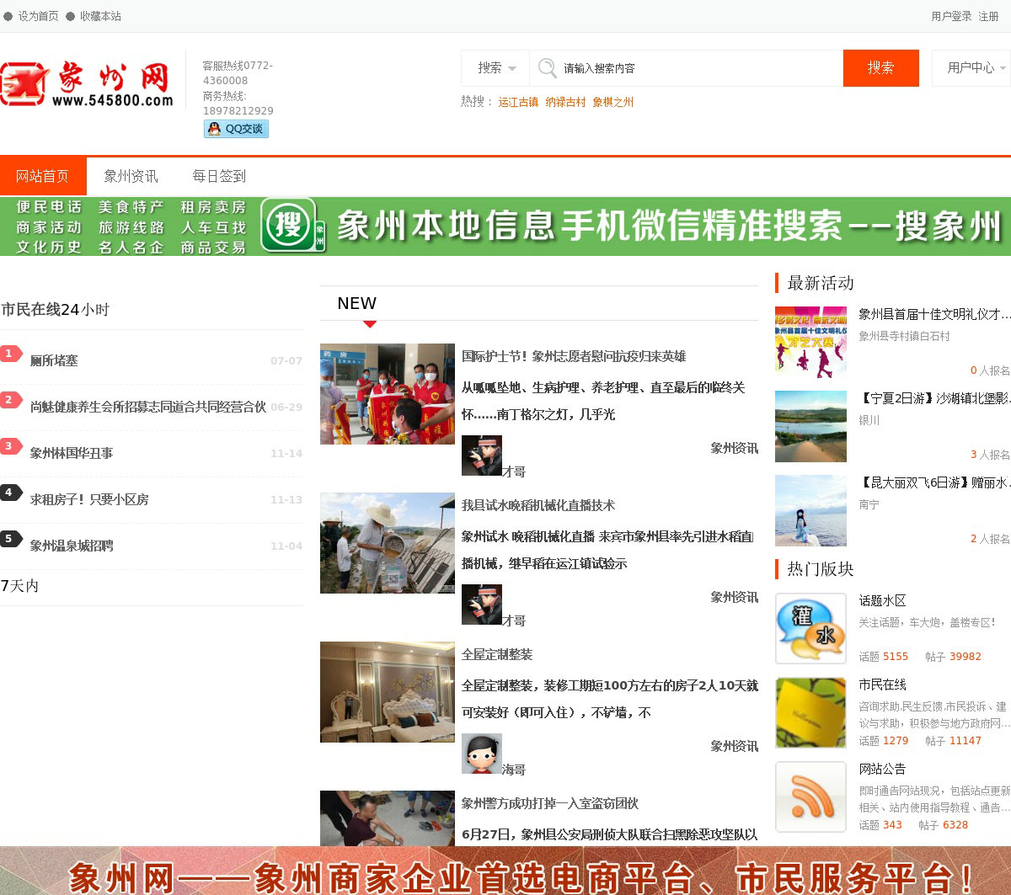The width and height of the screenshot is (1011, 895).
Task: Select the 象州资讯 nav tab
Action: 131,176
